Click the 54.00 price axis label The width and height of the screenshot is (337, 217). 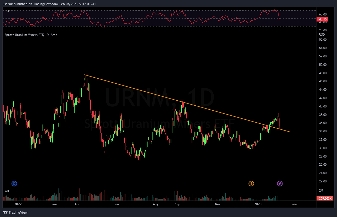pos(323,48)
